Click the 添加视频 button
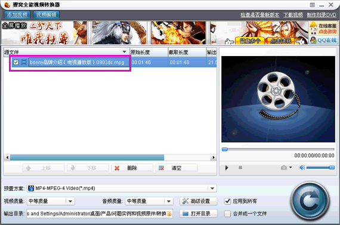This screenshot has width=340, height=225. tap(17, 15)
